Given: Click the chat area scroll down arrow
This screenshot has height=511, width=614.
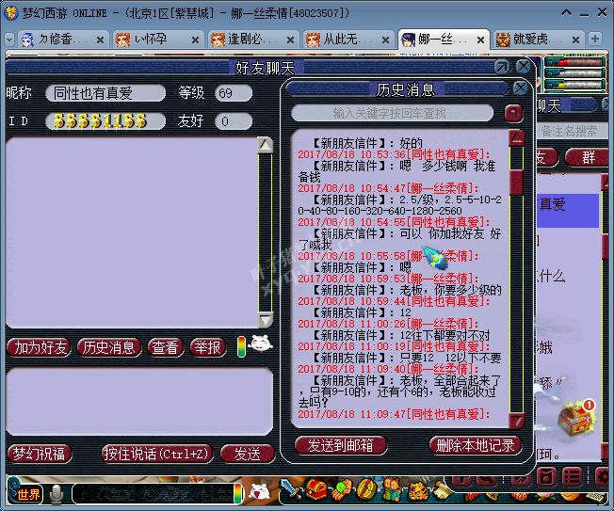Looking at the screenshot, I should [x=266, y=320].
